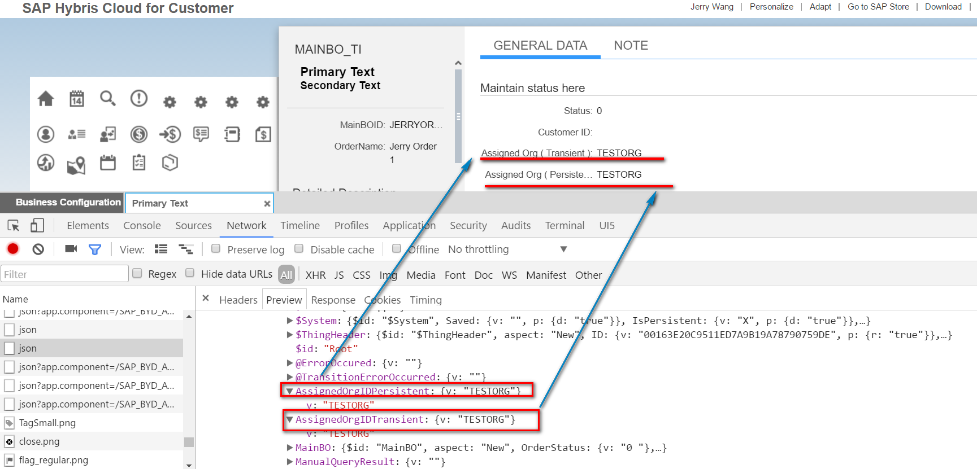This screenshot has height=469, width=977.
Task: Select the All filter type
Action: pyautogui.click(x=286, y=275)
